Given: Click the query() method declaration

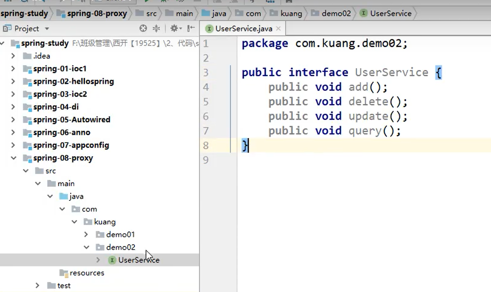Looking at the screenshot, I should tap(334, 131).
